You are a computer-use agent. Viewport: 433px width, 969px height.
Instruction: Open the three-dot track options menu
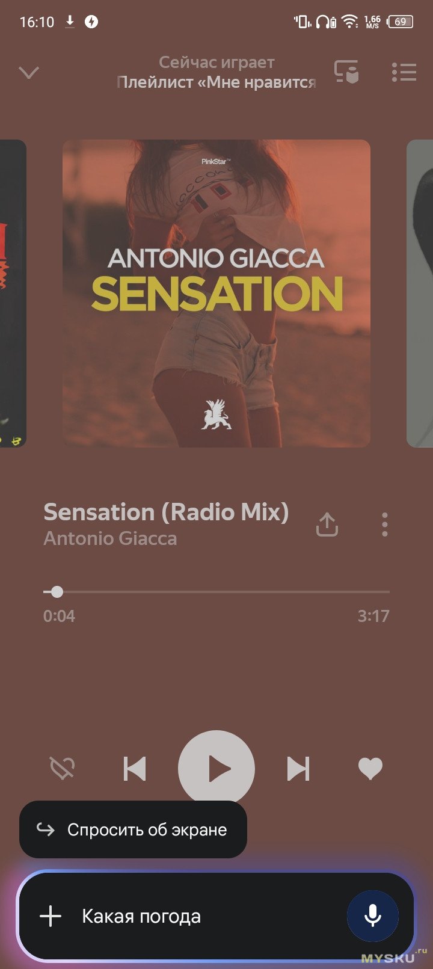385,524
